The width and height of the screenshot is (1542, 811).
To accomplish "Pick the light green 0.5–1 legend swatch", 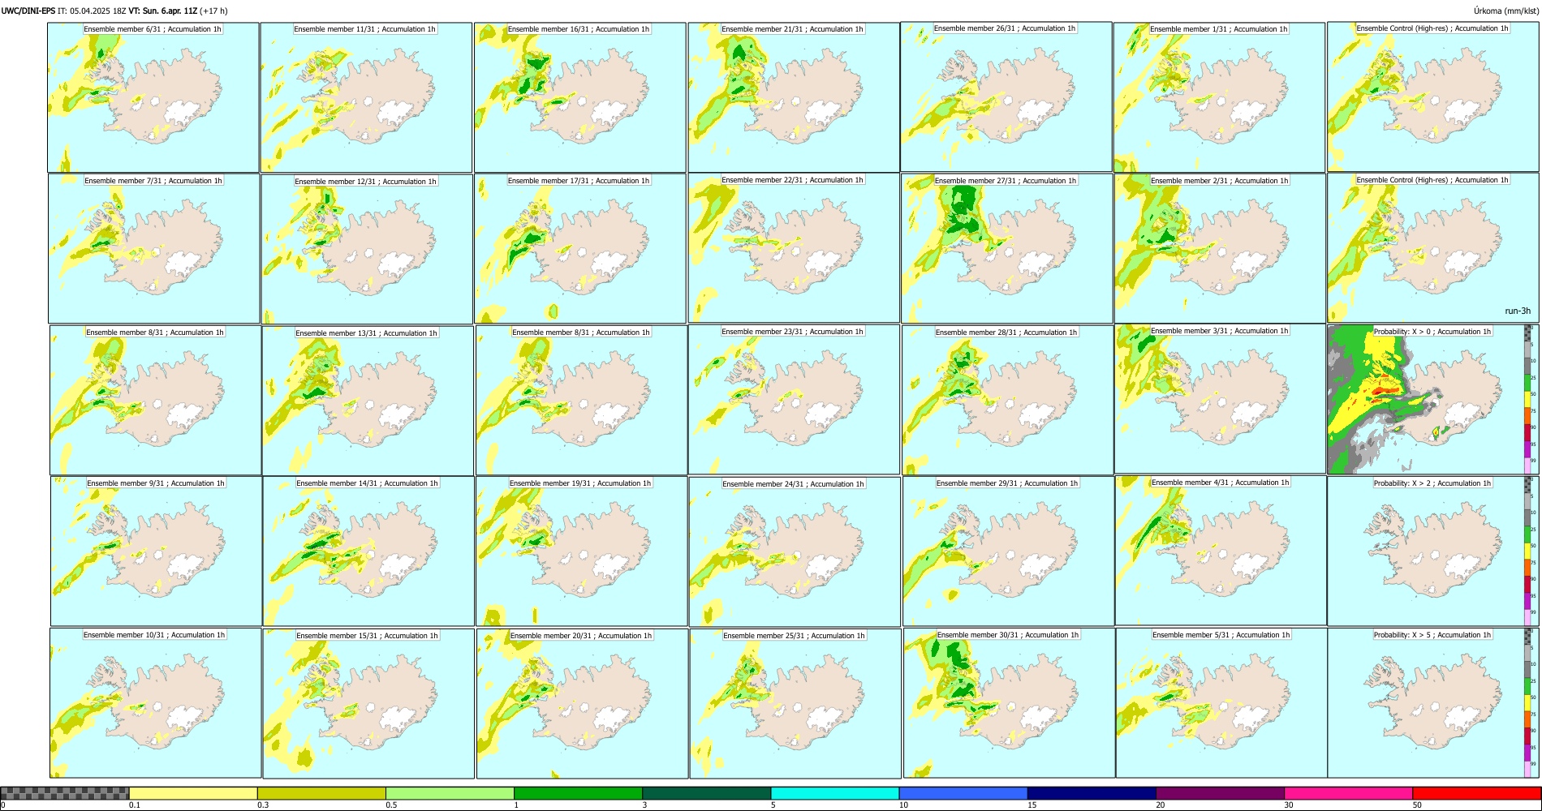I will 450,793.
